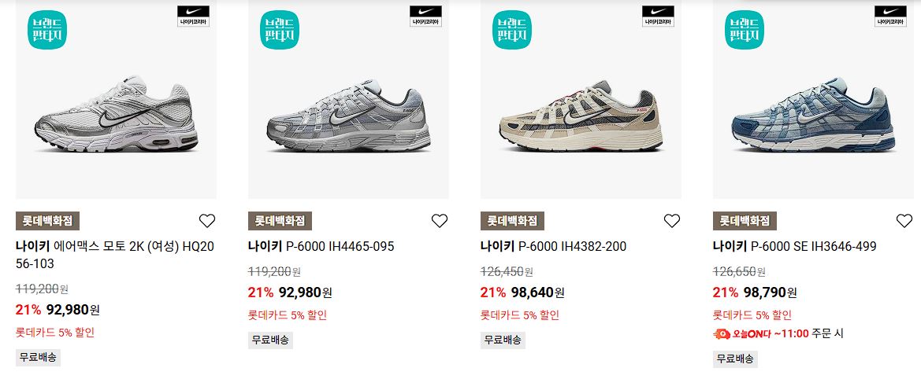Screen dimensions: 921x379
Task: Toggle wishlist heart for P-6000 IH4382-200
Action: point(672,221)
